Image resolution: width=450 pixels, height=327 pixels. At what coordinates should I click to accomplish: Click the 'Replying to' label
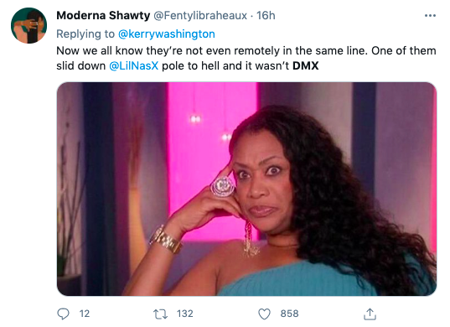(x=85, y=34)
